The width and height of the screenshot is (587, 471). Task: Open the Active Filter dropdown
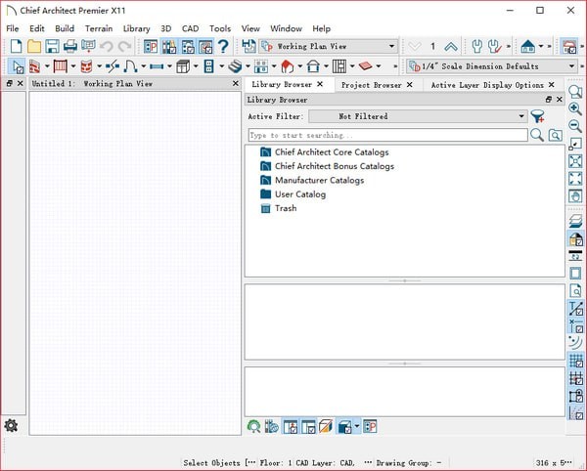pyautogui.click(x=521, y=116)
